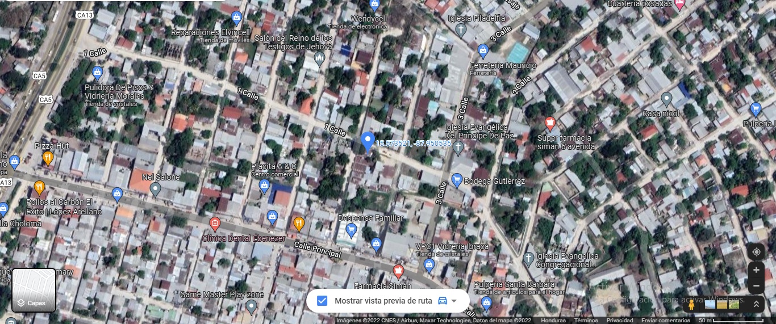Open the travel mode car dropdown arrow
The height and width of the screenshot is (324, 776).
454,301
